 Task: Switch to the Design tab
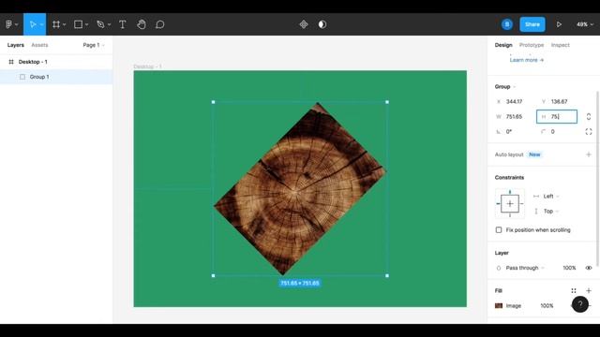(x=503, y=45)
